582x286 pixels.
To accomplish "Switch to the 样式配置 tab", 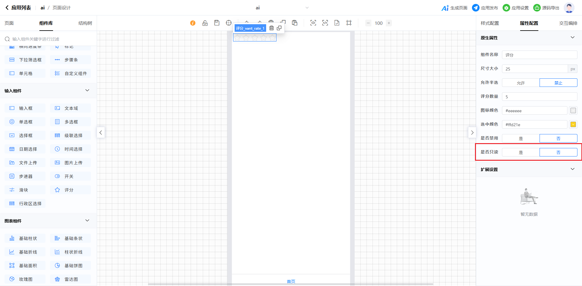I will [490, 23].
